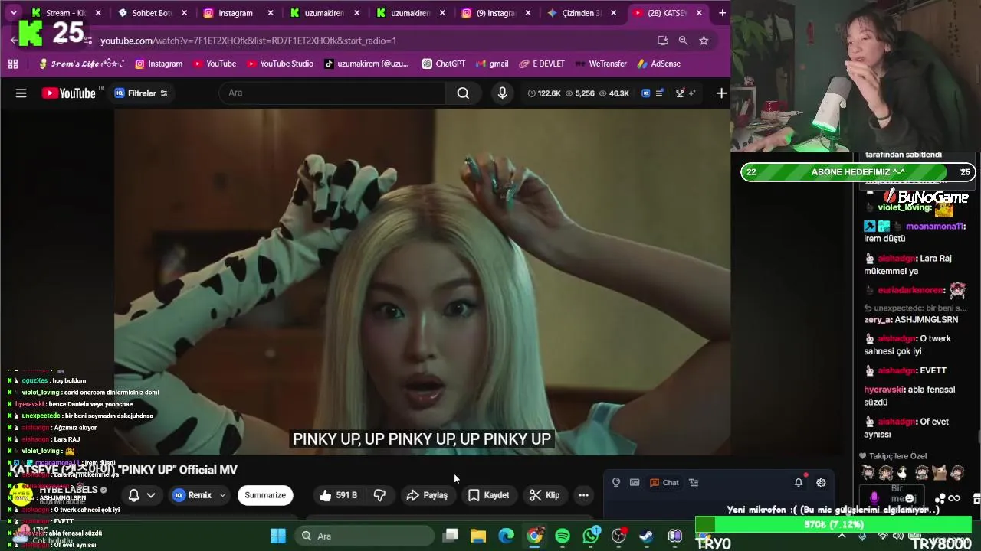981x551 pixels.
Task: Switch to the (9) Instagram tab
Action: (496, 13)
